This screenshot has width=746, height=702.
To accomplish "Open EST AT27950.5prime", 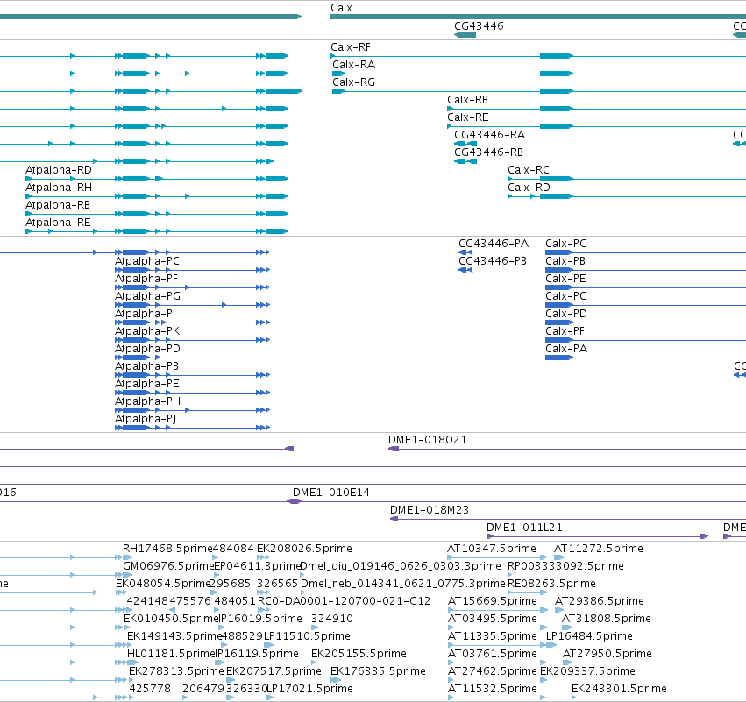I will [607, 654].
